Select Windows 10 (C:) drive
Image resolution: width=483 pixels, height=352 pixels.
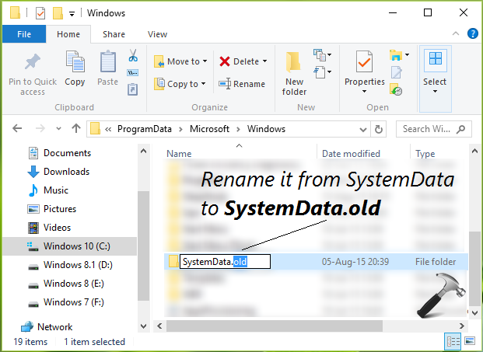pyautogui.click(x=70, y=246)
